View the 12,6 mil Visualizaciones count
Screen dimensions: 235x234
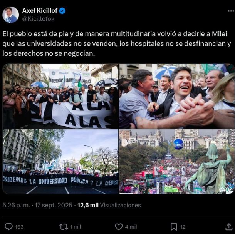pos(109,205)
